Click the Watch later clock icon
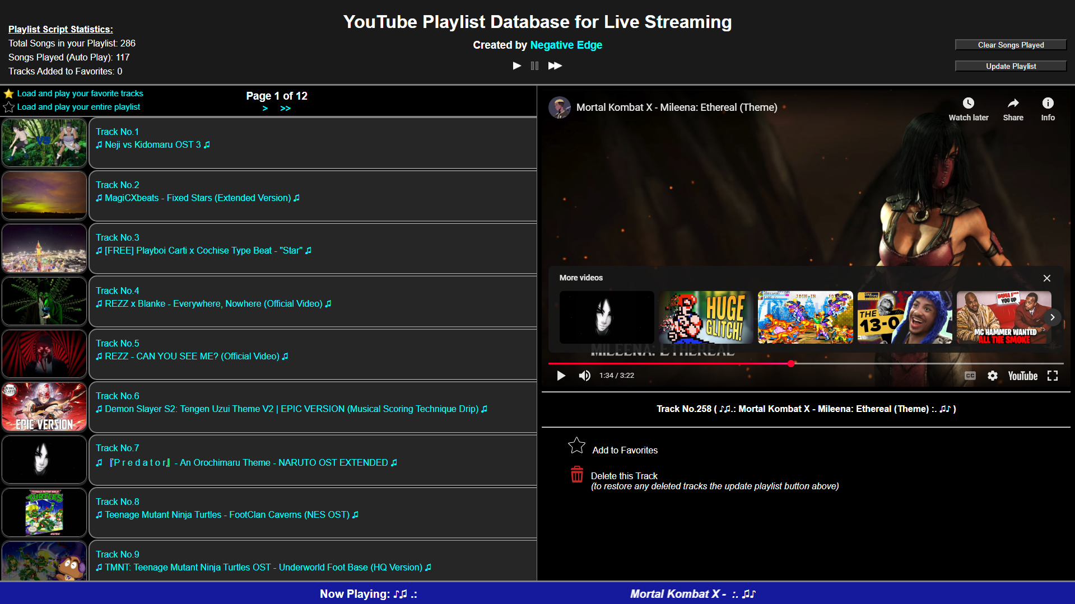Viewport: 1075px width, 604px height. (x=968, y=104)
